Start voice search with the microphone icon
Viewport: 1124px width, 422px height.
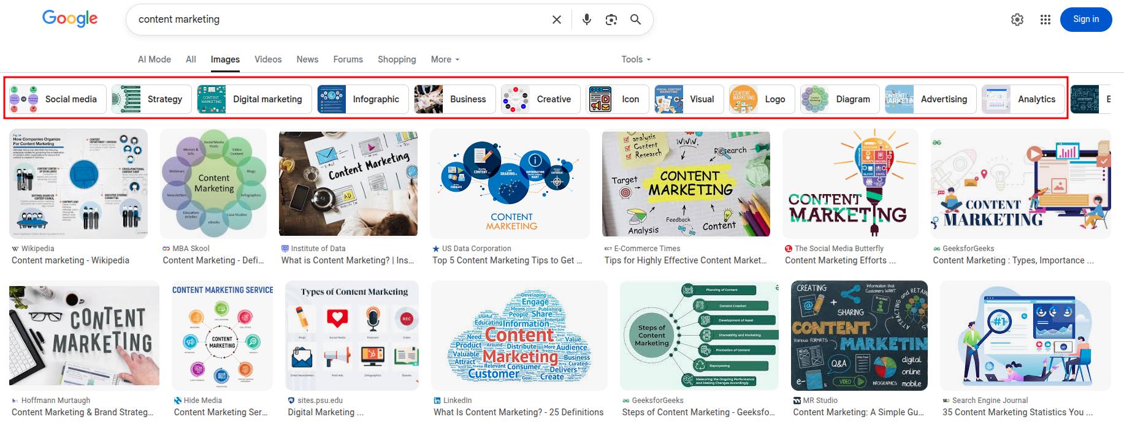click(587, 20)
